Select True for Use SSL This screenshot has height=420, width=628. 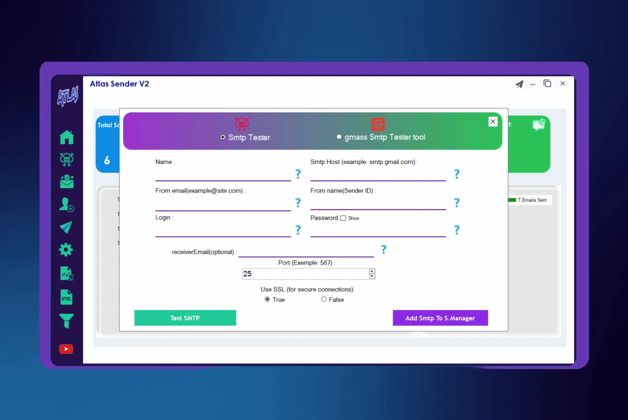(x=267, y=299)
